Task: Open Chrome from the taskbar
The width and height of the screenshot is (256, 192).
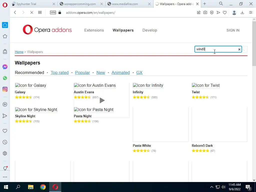Action: click(43, 187)
